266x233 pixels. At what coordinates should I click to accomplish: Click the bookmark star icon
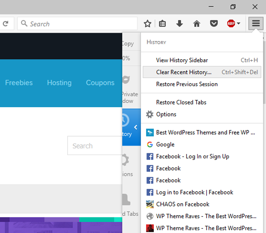pyautogui.click(x=147, y=24)
